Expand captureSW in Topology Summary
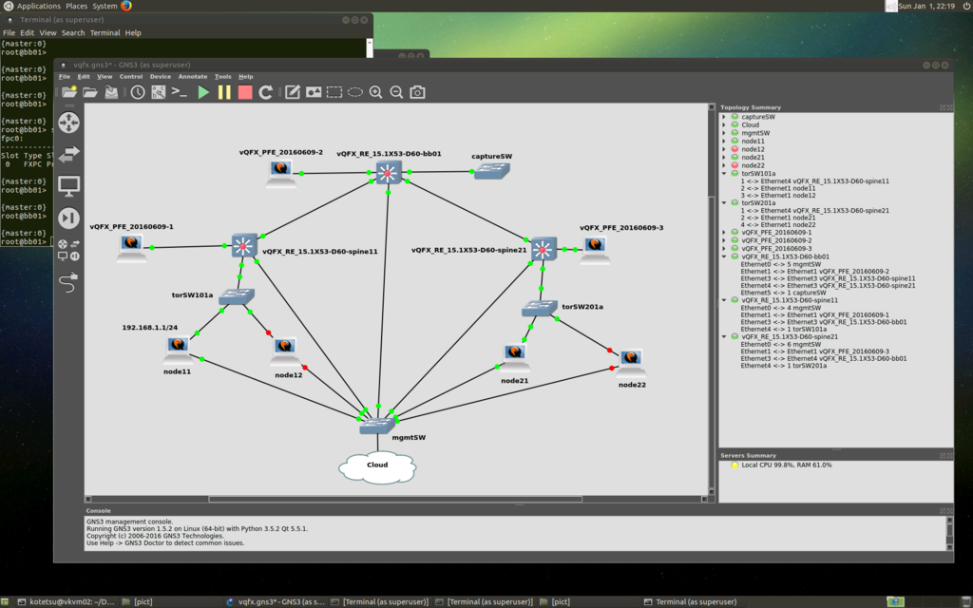Image resolution: width=973 pixels, height=608 pixels. (x=724, y=117)
